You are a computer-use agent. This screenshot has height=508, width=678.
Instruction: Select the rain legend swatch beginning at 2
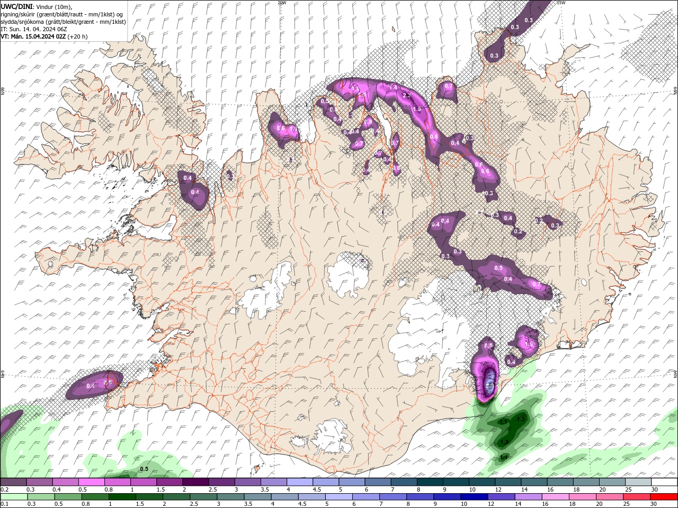click(177, 497)
